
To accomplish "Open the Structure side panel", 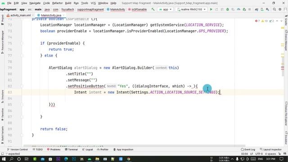I will pyautogui.click(x=2, y=96).
